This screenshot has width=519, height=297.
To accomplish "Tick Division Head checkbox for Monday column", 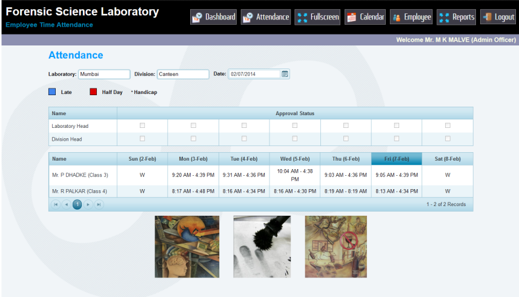I will (193, 139).
